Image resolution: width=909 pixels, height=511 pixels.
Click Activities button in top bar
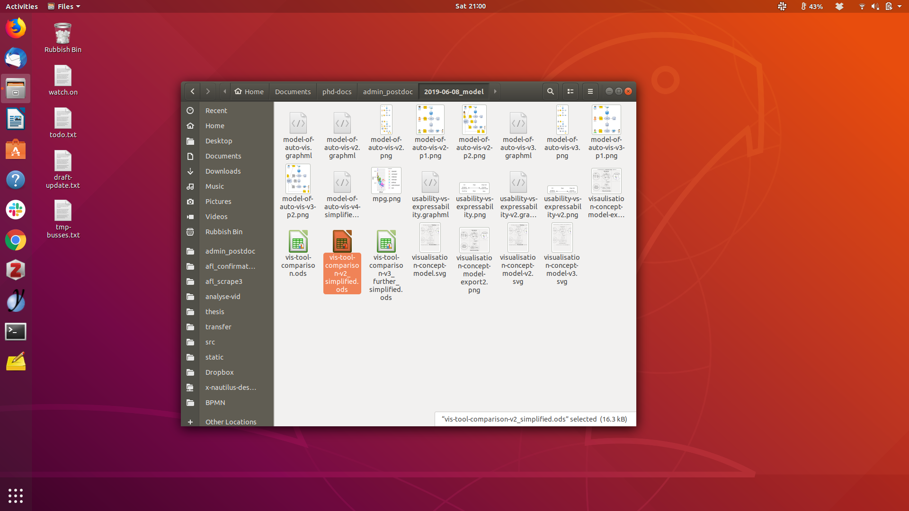22,6
